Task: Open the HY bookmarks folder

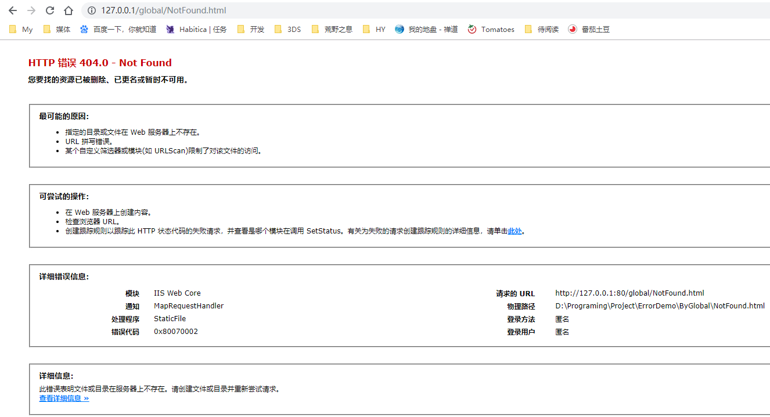Action: (374, 29)
